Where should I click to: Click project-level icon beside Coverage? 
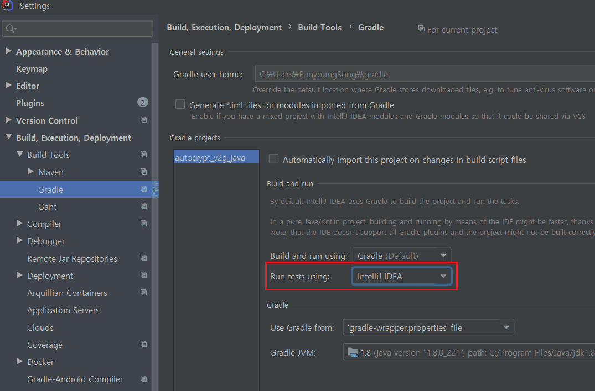[x=143, y=345]
